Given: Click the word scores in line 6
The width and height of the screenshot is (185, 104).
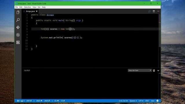Looking at the screenshot, I should tap(54, 29).
